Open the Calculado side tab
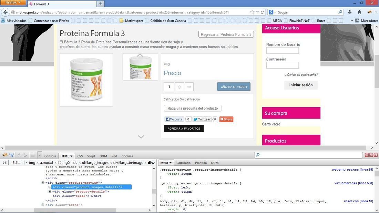The width and height of the screenshot is (379, 213). 183,163
